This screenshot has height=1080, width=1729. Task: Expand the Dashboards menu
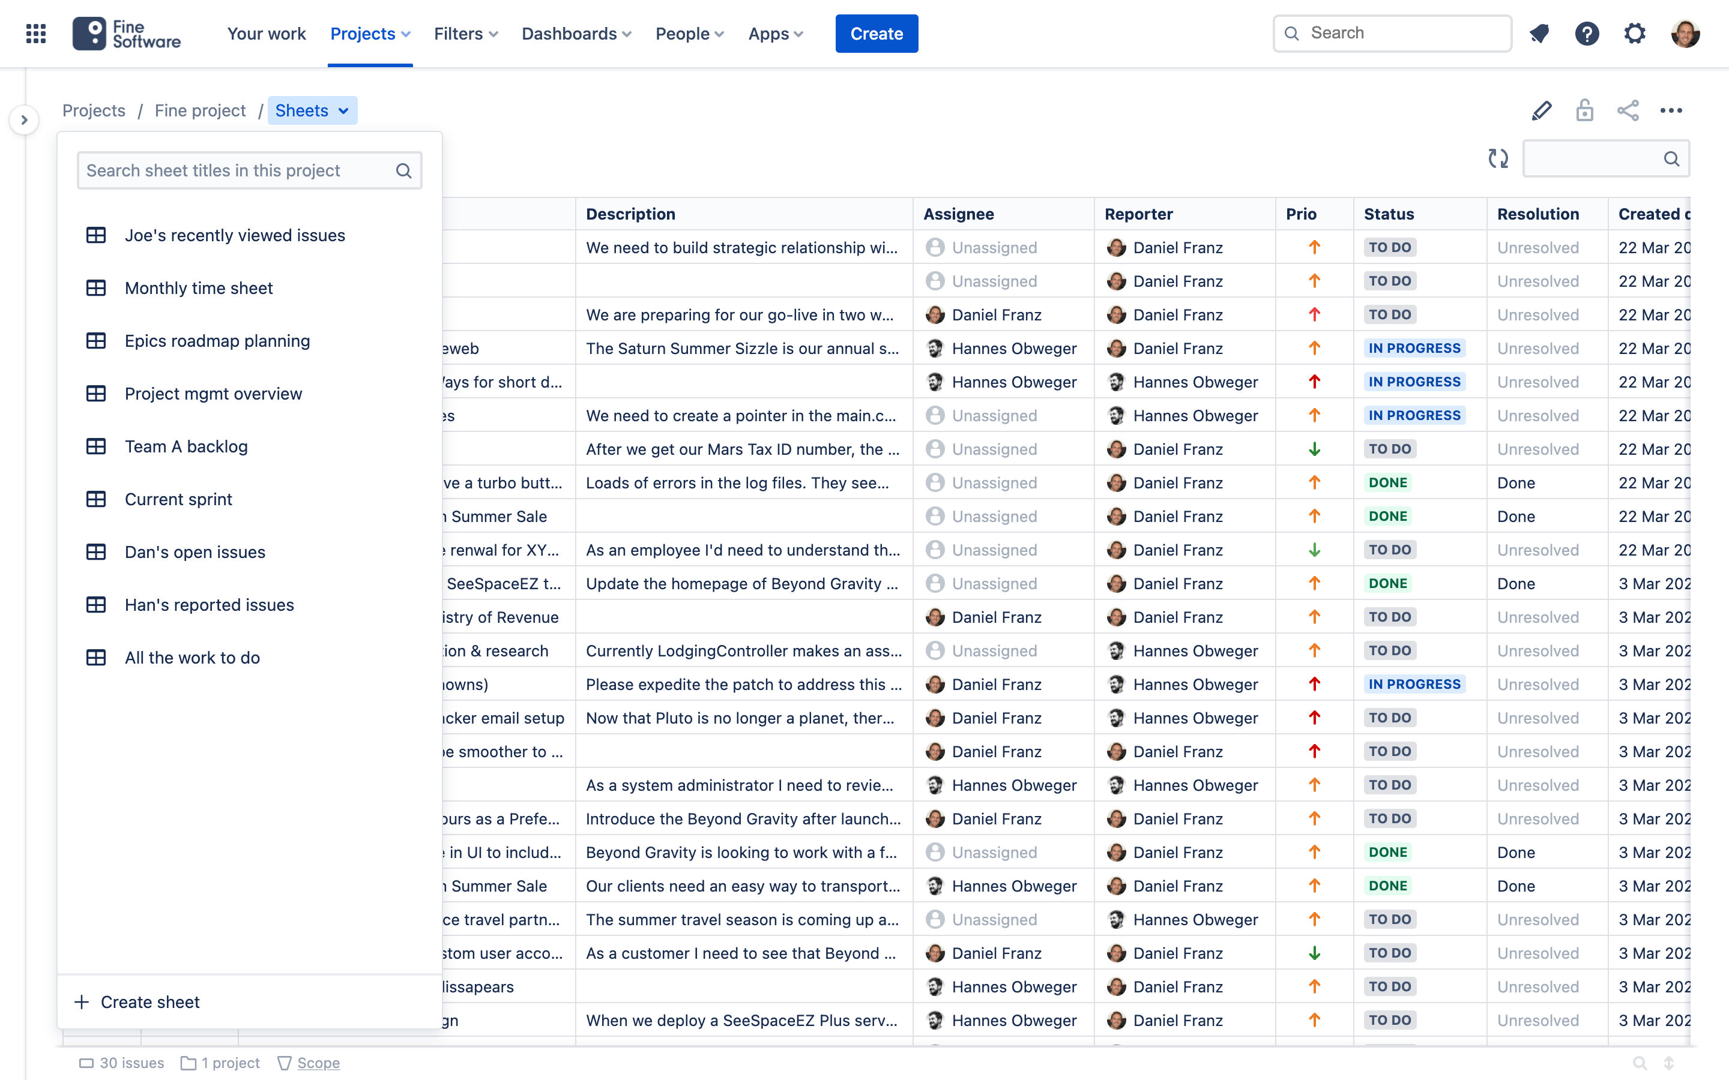(576, 34)
